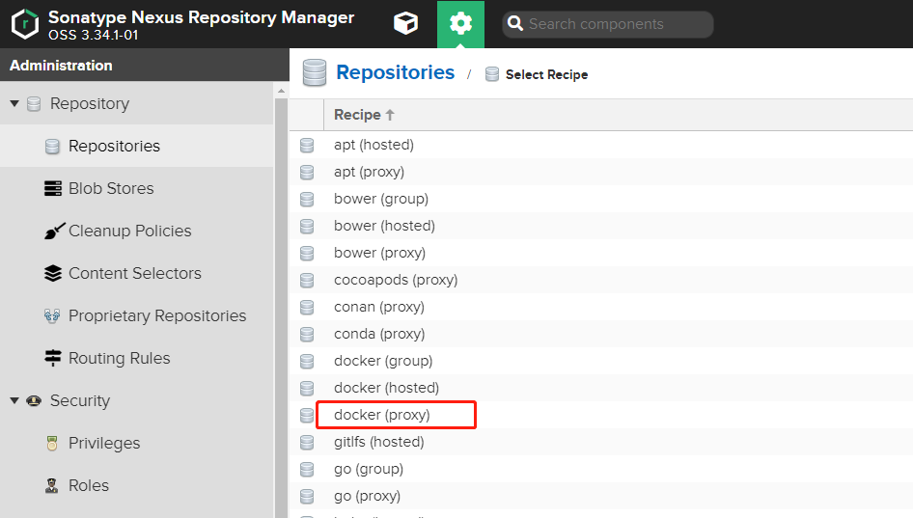Pick the gitlfs (hosted) recipe row
This screenshot has height=518, width=913.
click(x=378, y=442)
